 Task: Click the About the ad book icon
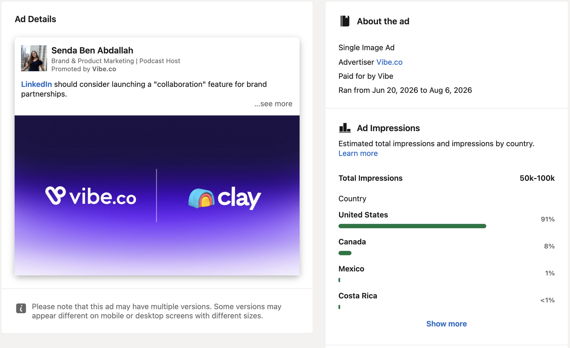[345, 21]
